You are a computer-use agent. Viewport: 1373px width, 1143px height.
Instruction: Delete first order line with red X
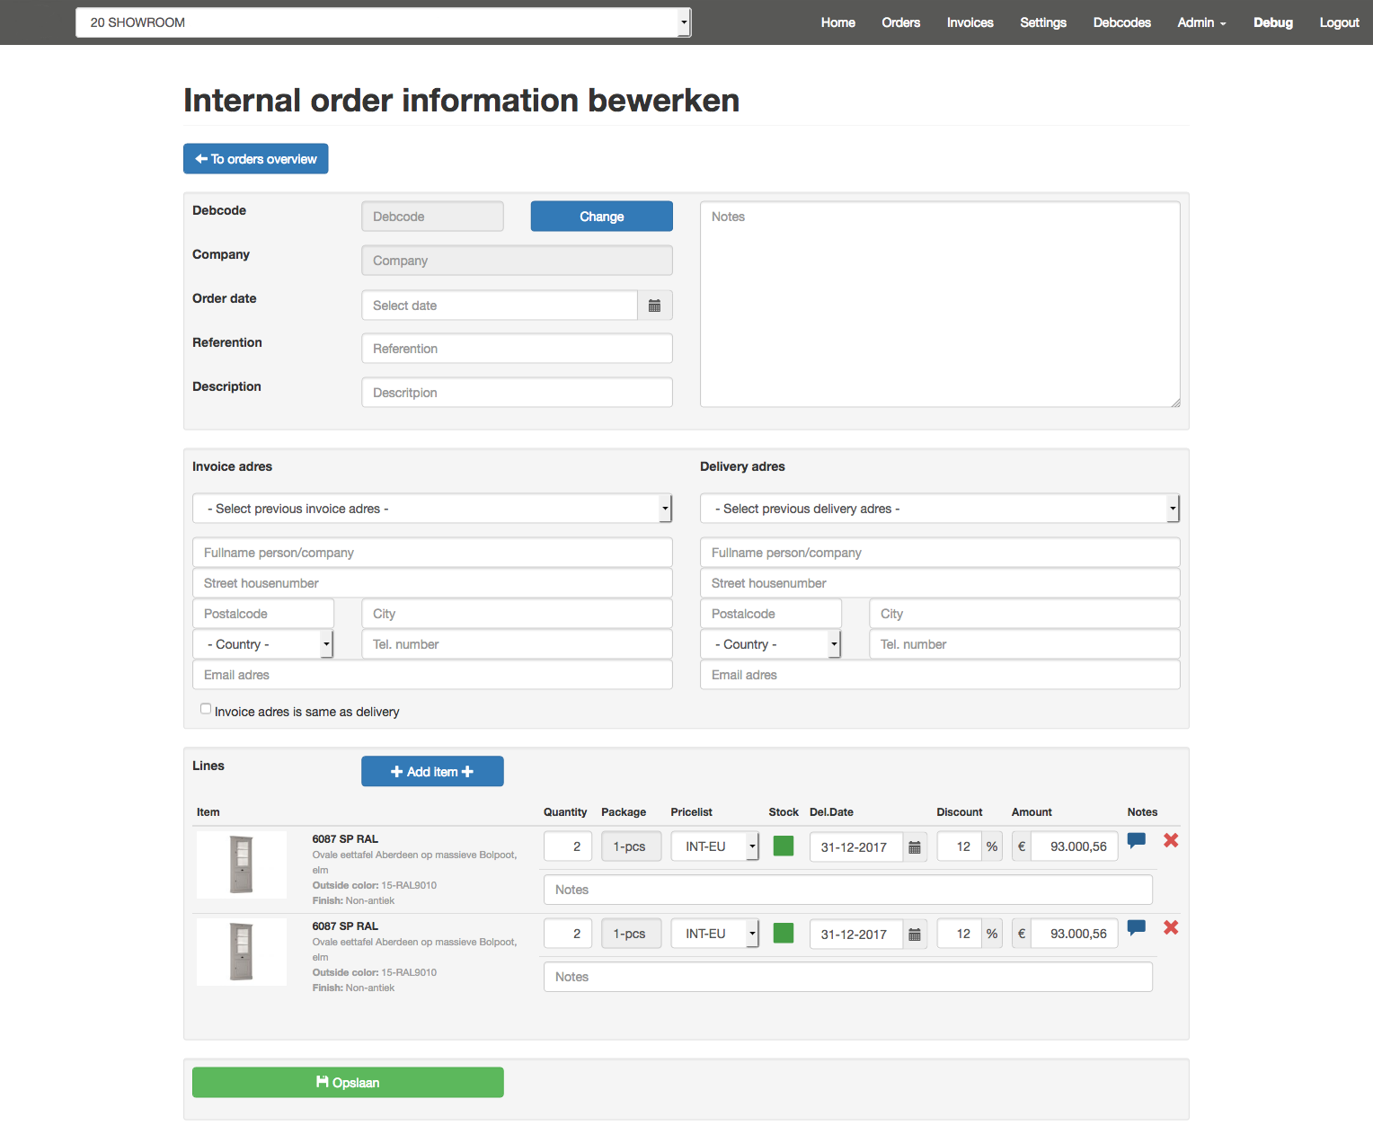coord(1171,840)
